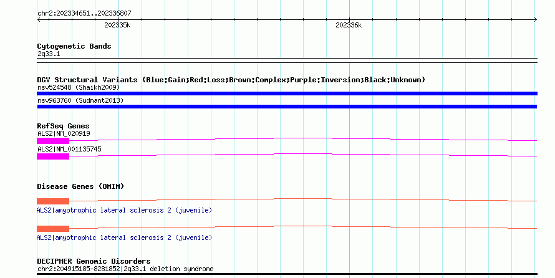Image resolution: width=555 pixels, height=278 pixels.
Task: Click the 2q33.1 cytogenetic band label
Action: 49,54
